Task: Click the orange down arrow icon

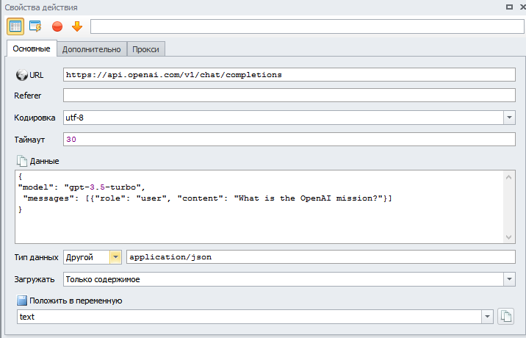Action: tap(76, 26)
